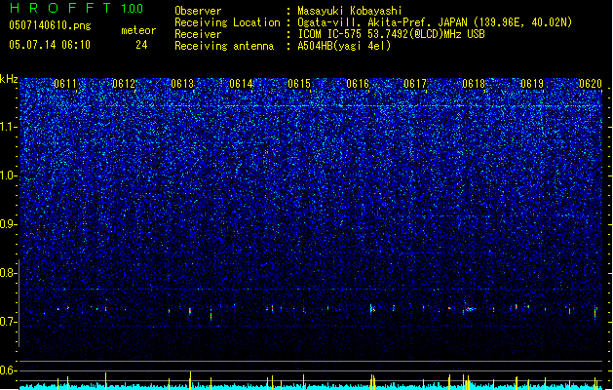The height and width of the screenshot is (390, 613).
Task: Click the Receiver label
Action: pos(198,34)
